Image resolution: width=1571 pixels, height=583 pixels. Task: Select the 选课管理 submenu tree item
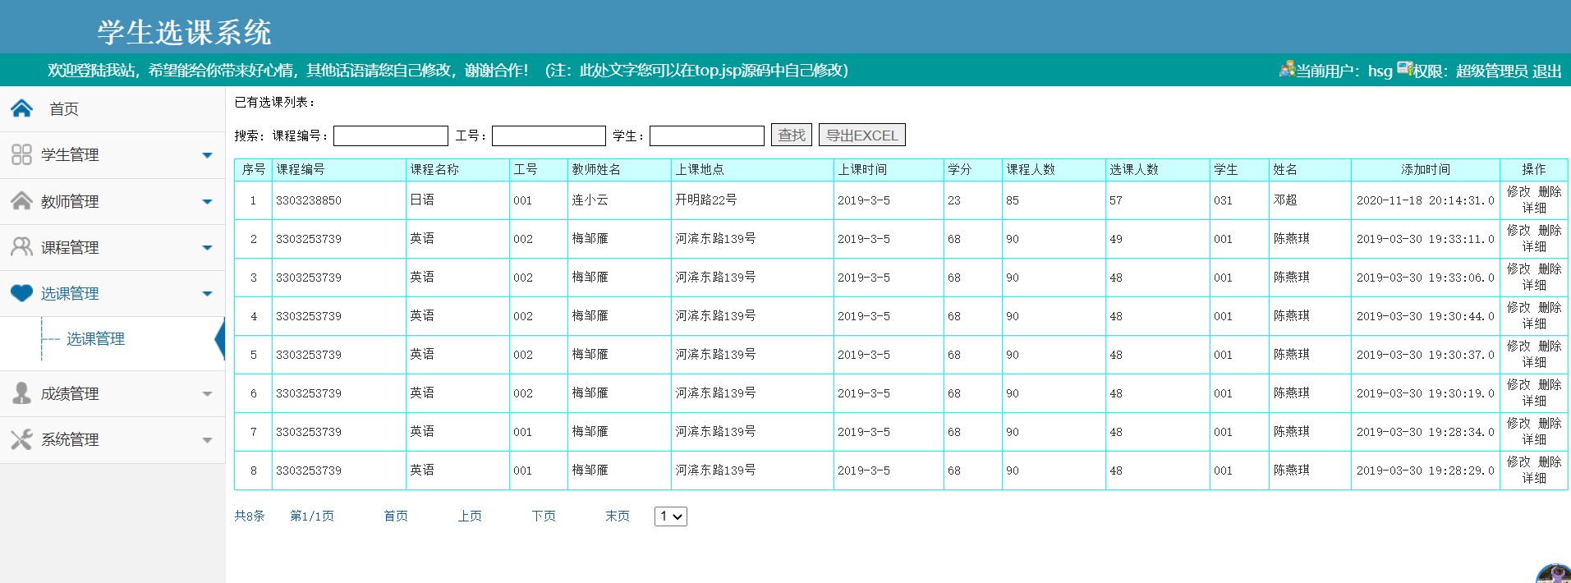(95, 338)
